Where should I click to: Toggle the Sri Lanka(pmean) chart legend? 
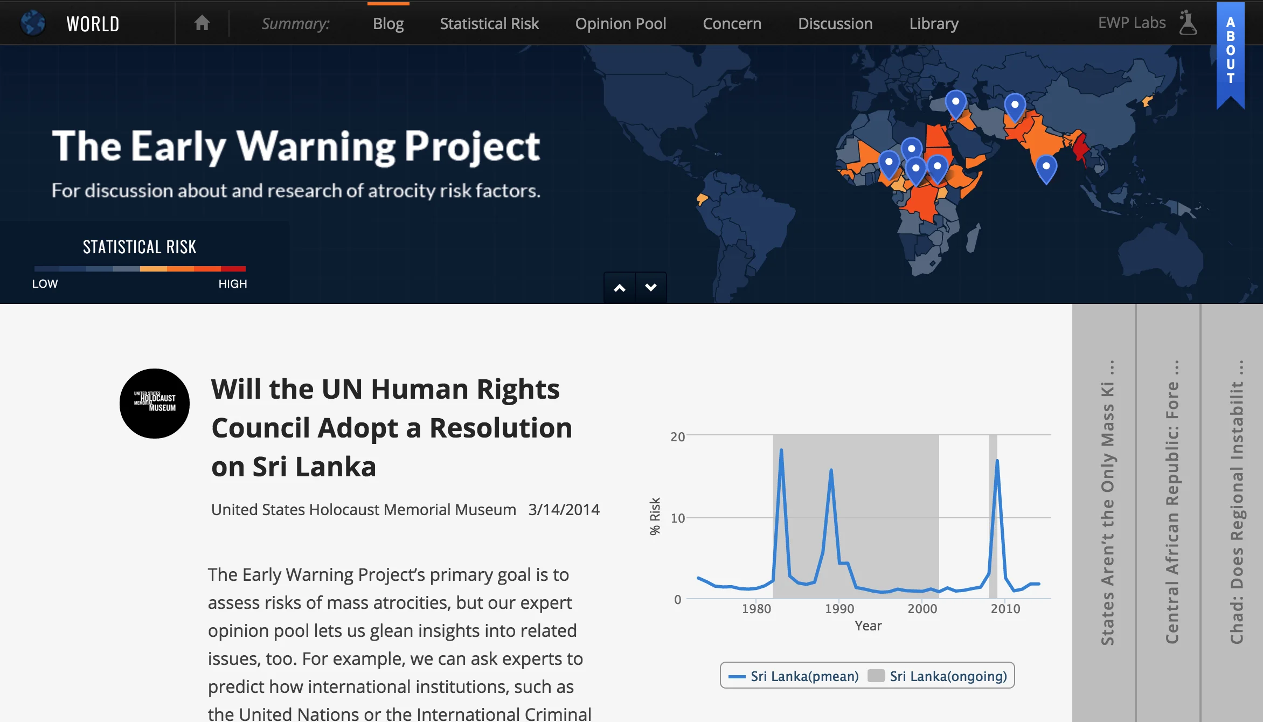point(794,675)
